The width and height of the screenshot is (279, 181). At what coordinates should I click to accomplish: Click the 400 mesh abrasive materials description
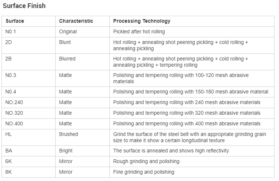pos(187,123)
